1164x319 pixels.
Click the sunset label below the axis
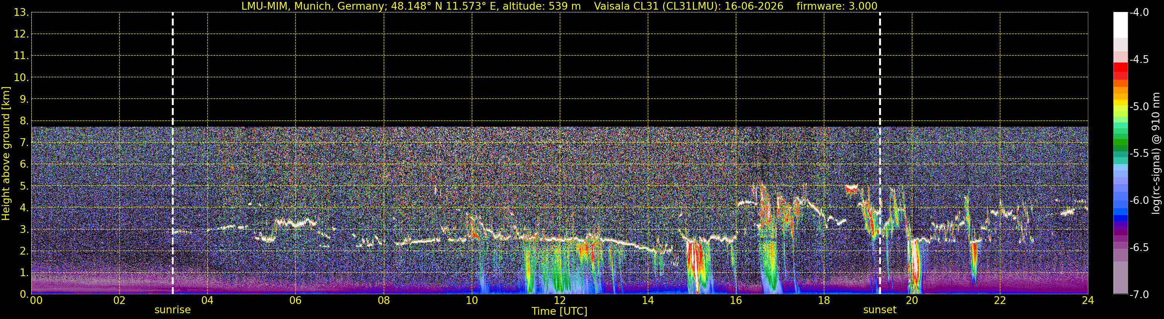click(880, 310)
